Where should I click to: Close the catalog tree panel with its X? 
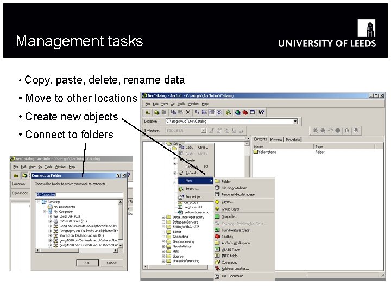click(248, 138)
